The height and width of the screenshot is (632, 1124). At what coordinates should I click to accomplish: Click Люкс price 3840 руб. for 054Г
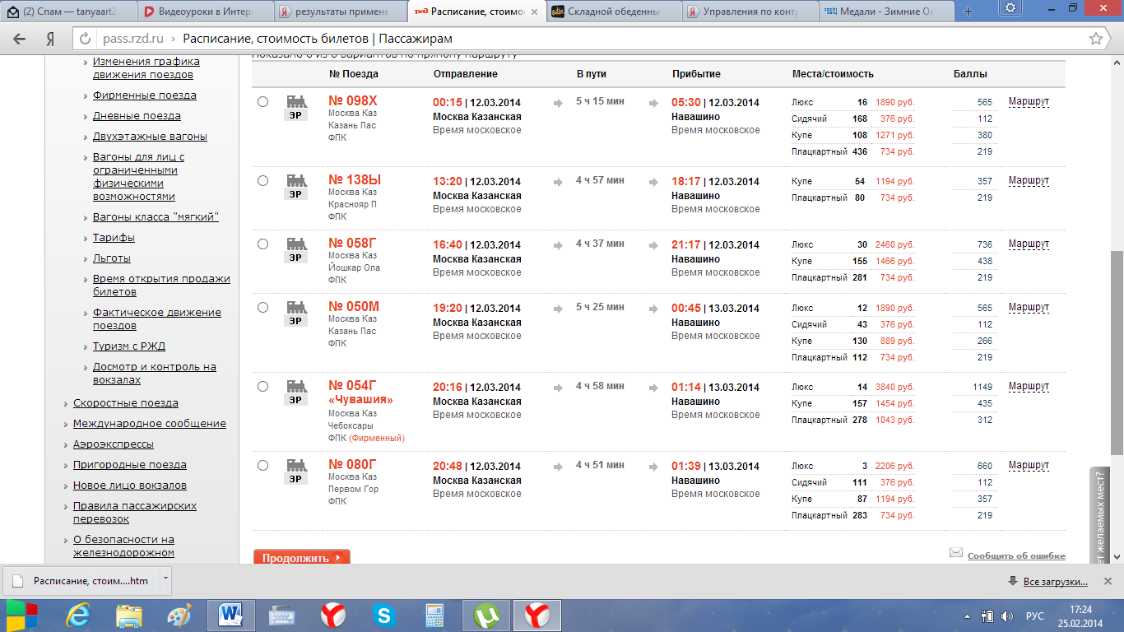[894, 387]
